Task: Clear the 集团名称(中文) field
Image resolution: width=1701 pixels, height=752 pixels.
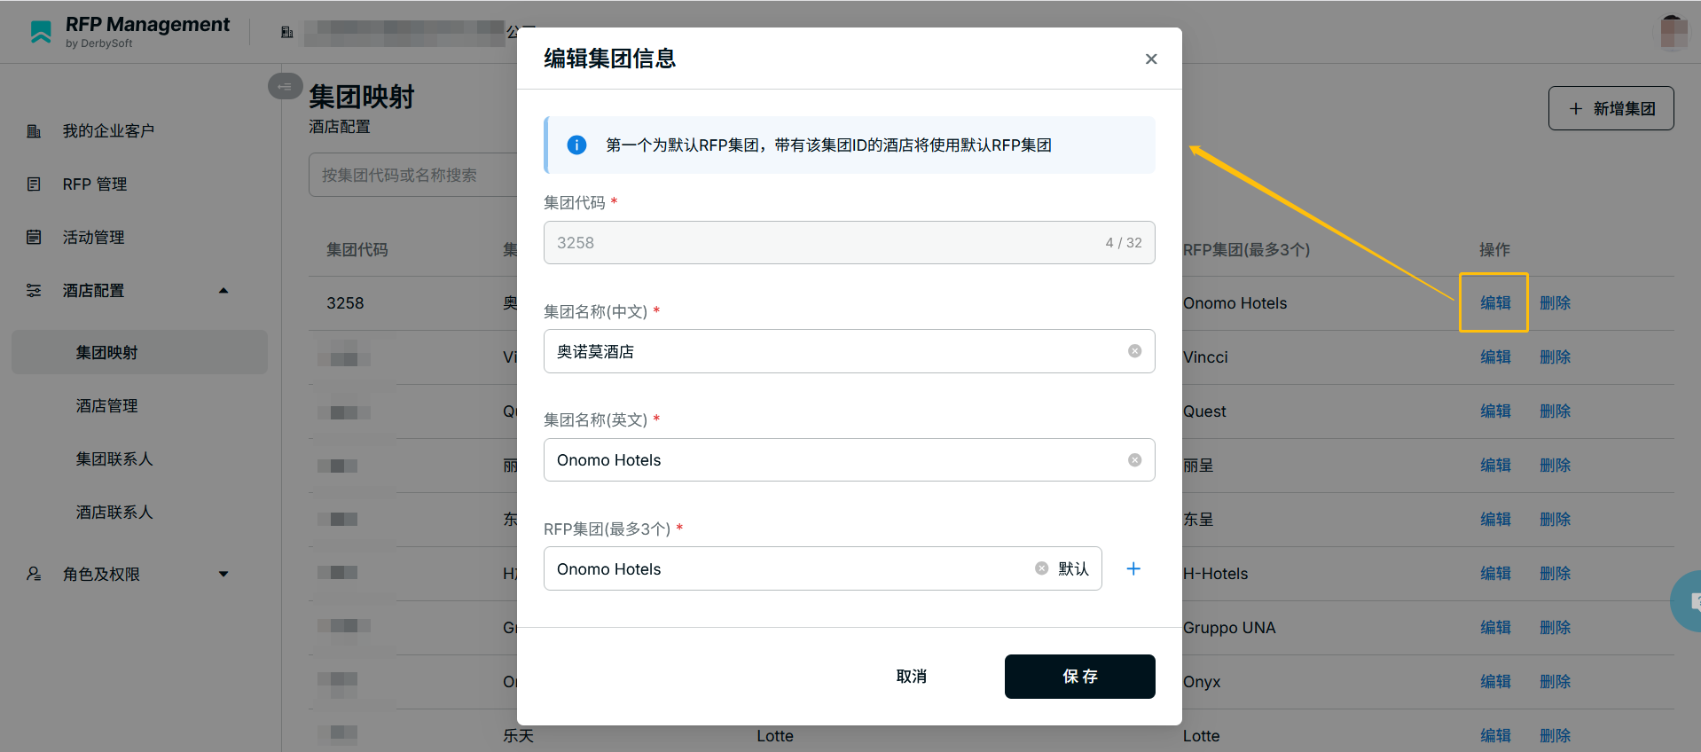Action: click(1134, 351)
